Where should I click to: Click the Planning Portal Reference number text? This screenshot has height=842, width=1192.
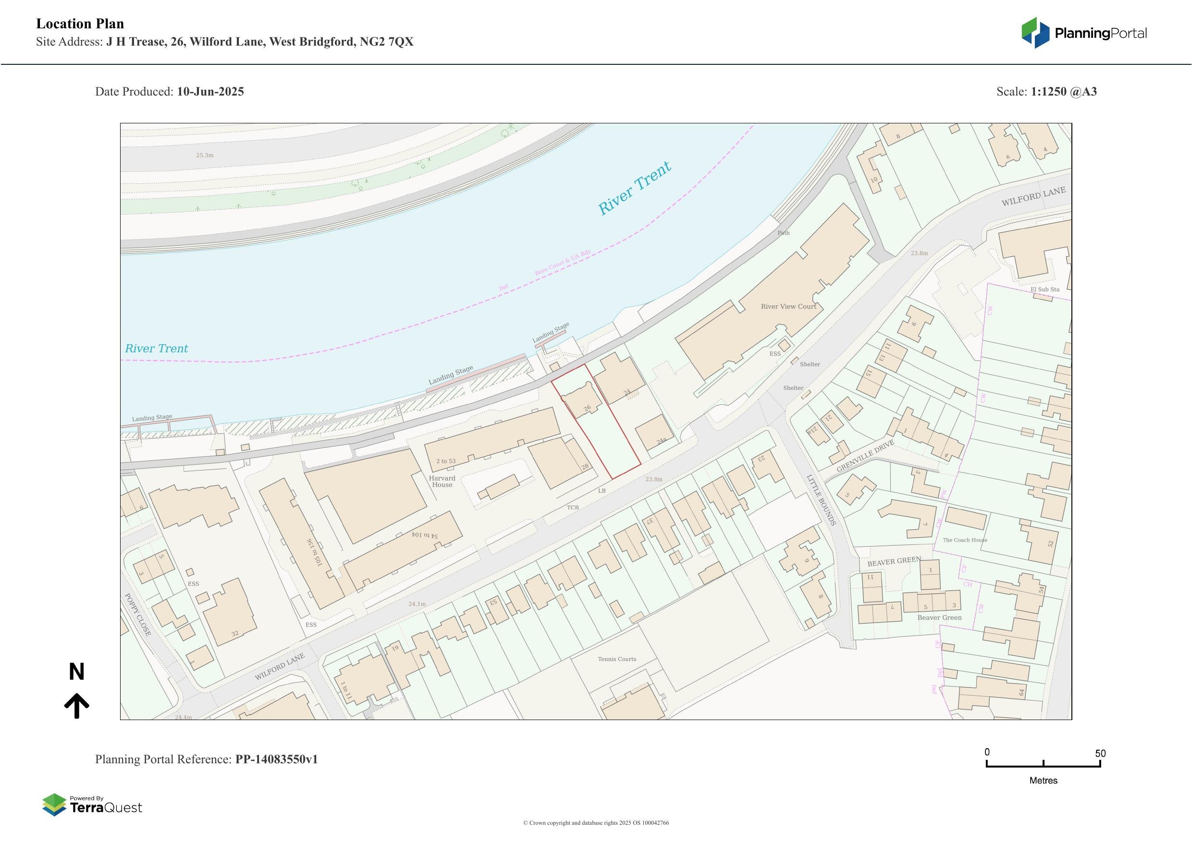pos(276,759)
